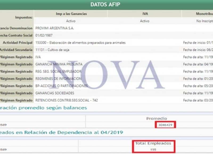Click the Fecha Contrato Social label
The width and height of the screenshot is (213, 154).
coord(16,35)
